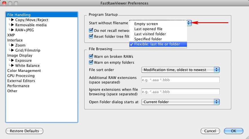Click the Ignore extensions input field
Screen dimensions: 249x139
[x=180, y=92]
